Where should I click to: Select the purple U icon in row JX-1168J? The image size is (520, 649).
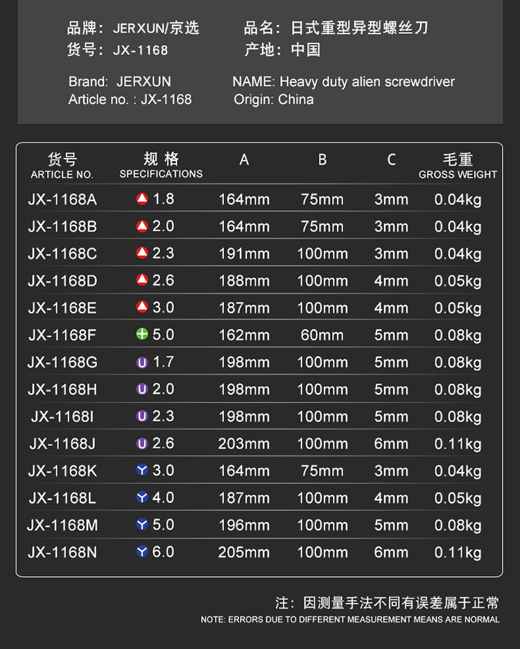tap(142, 444)
